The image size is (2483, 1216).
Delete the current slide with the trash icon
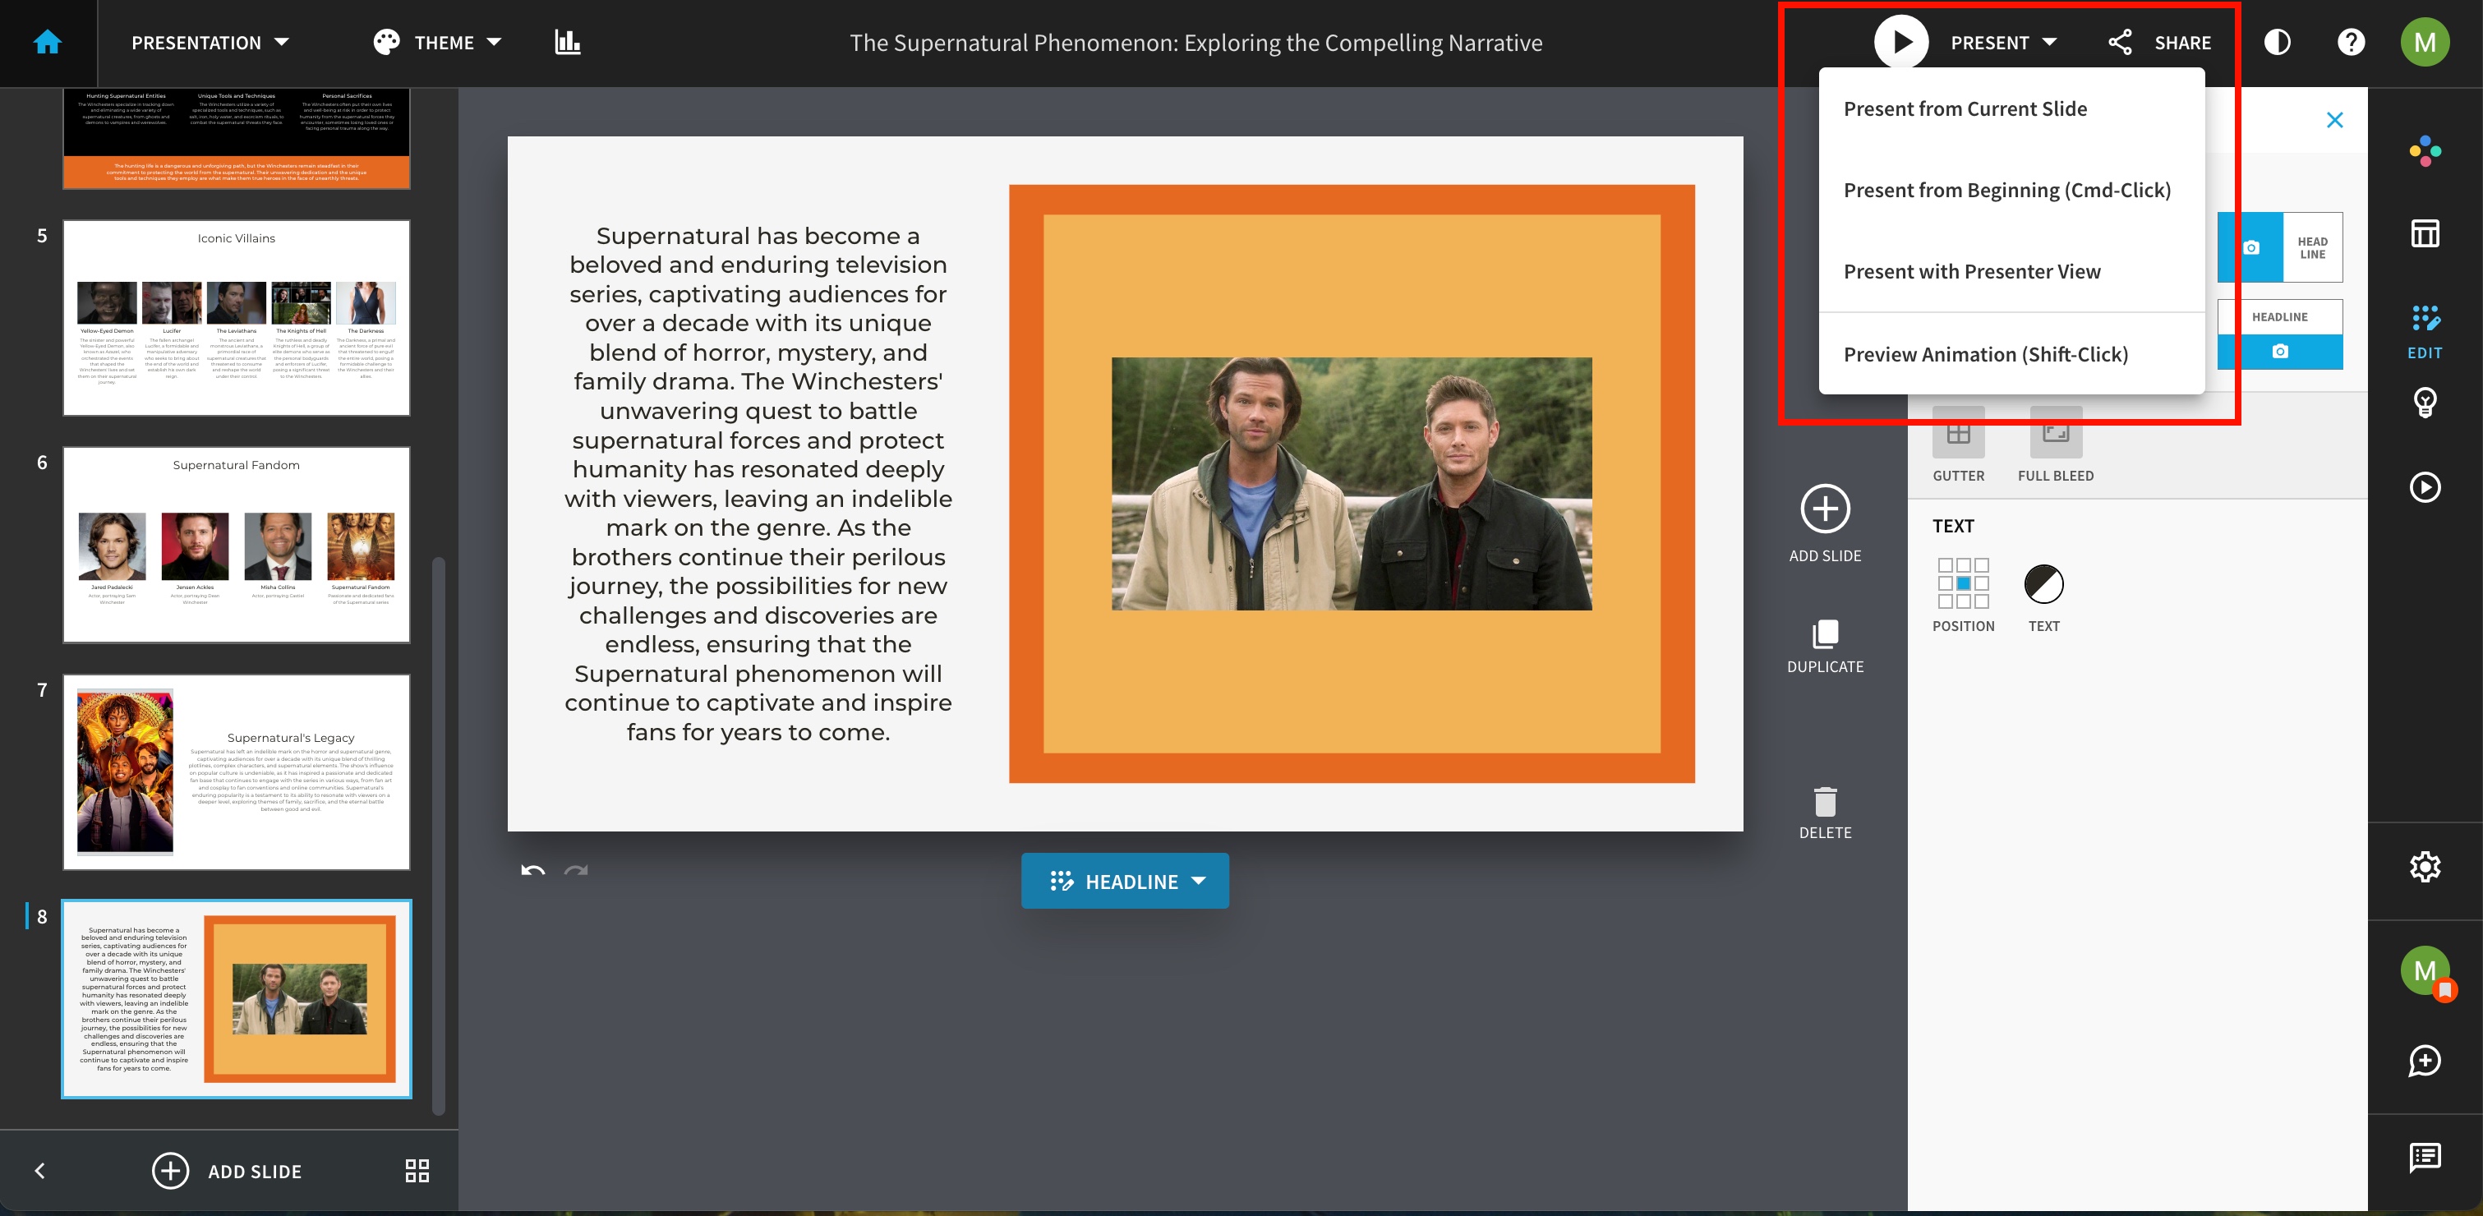1825,814
